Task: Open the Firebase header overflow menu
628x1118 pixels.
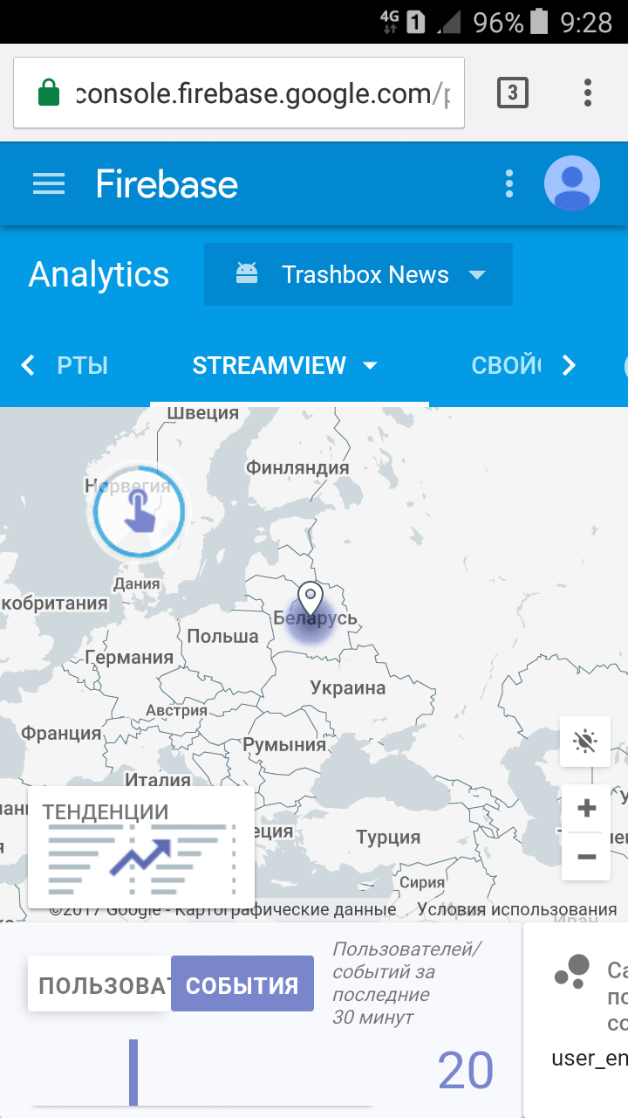Action: point(509,184)
